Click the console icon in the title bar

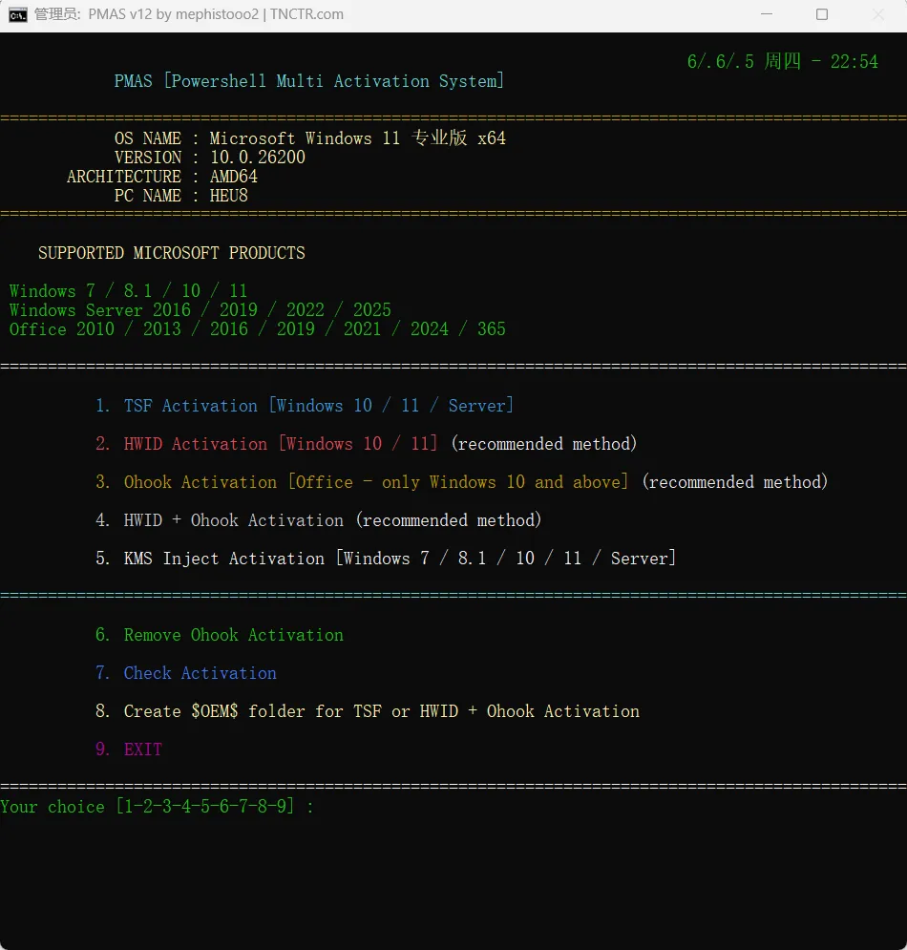(17, 14)
